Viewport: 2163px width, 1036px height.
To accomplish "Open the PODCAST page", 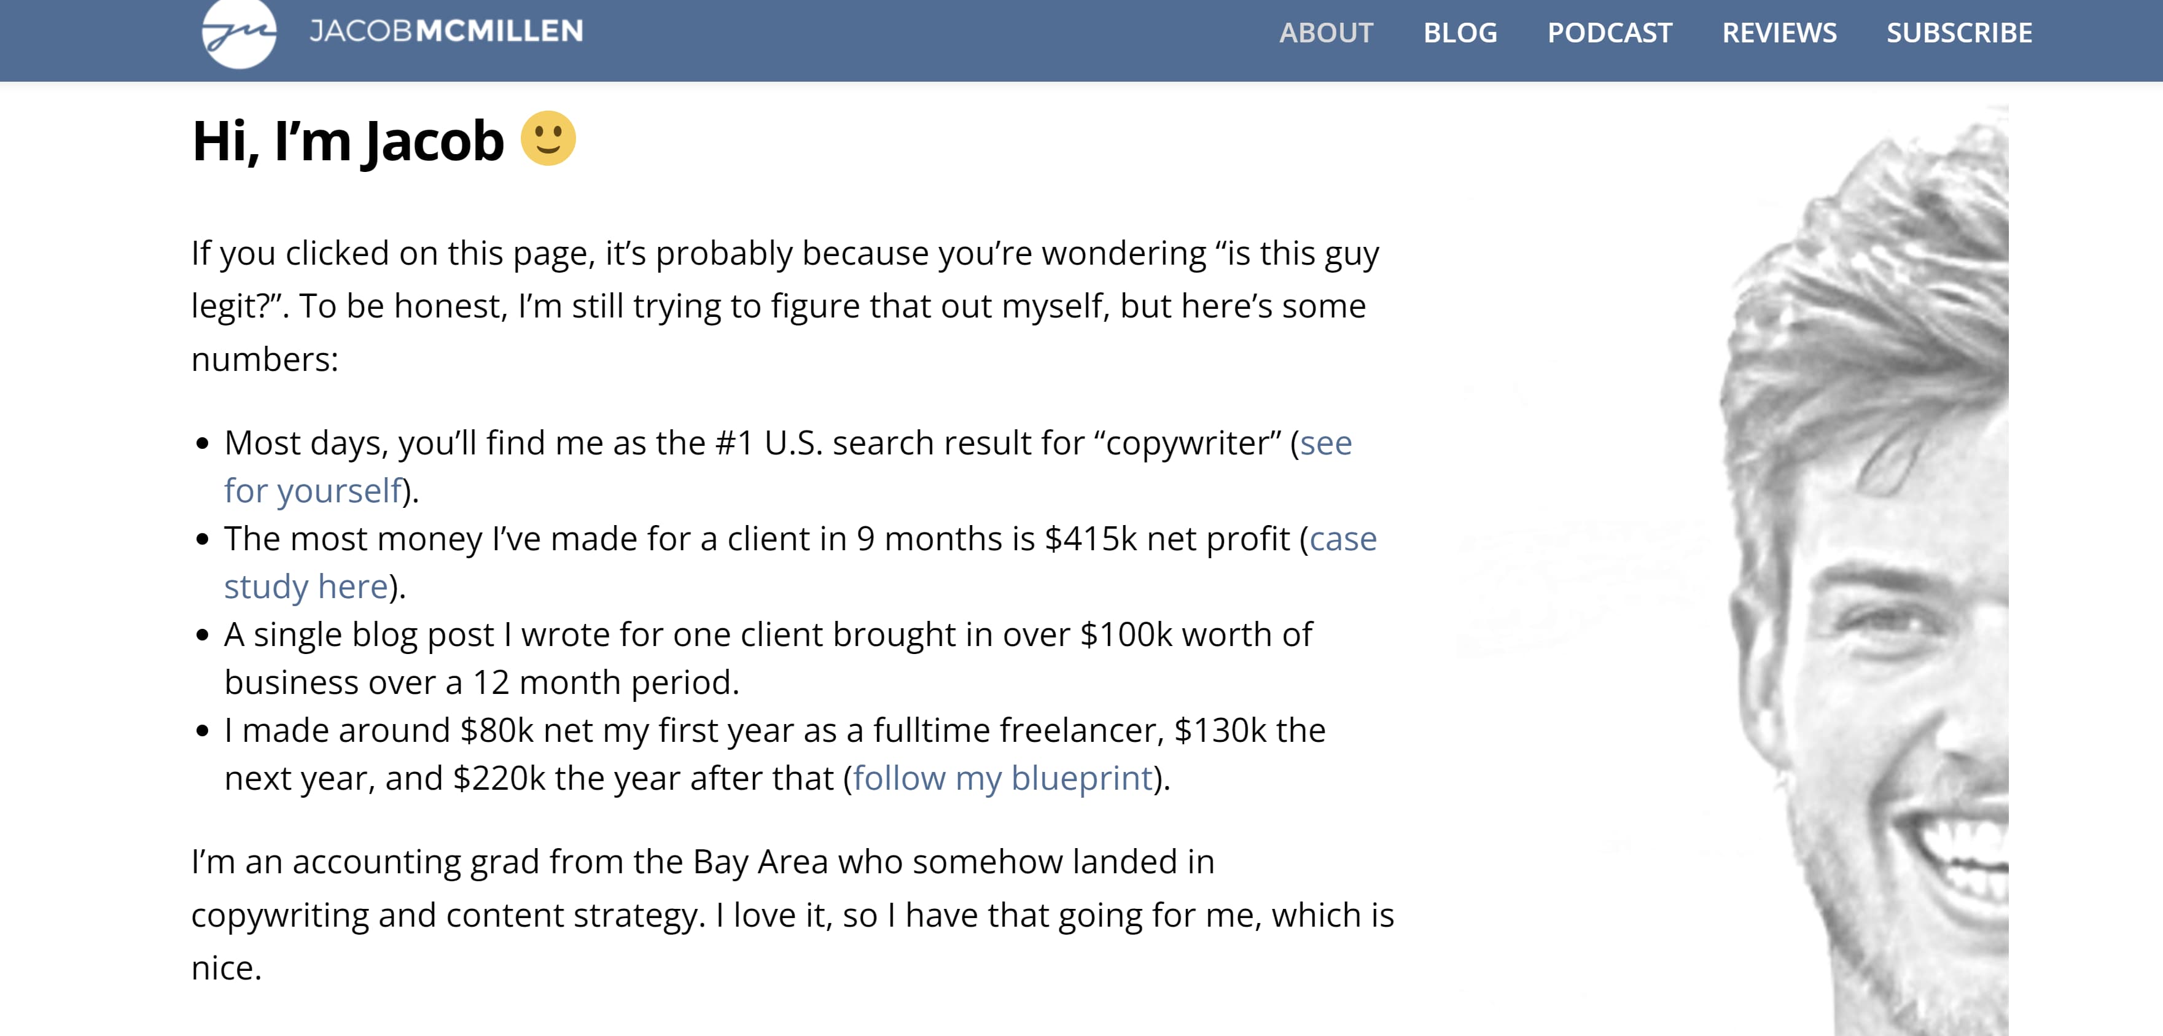I will point(1610,33).
